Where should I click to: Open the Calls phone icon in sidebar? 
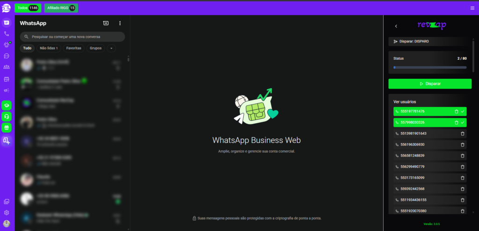[x=7, y=34]
